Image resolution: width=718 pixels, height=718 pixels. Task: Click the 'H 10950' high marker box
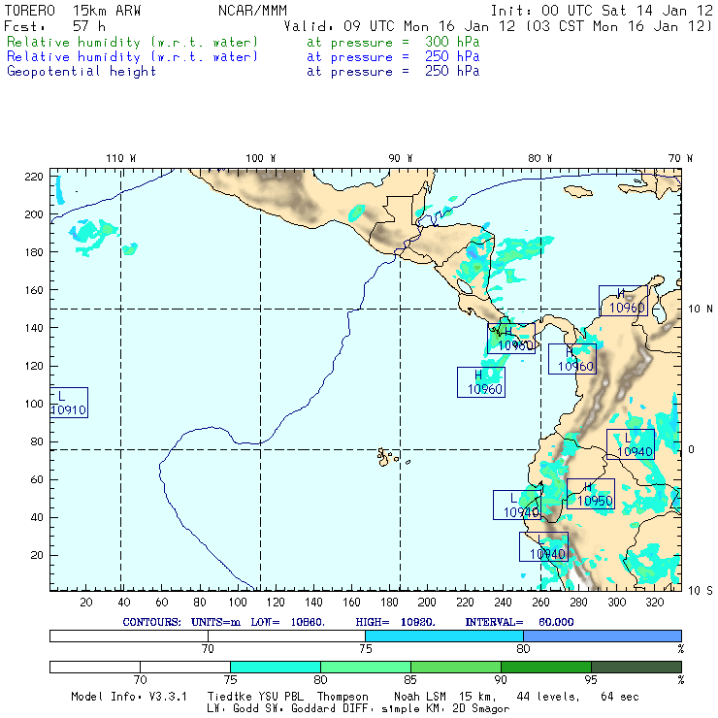pyautogui.click(x=591, y=494)
